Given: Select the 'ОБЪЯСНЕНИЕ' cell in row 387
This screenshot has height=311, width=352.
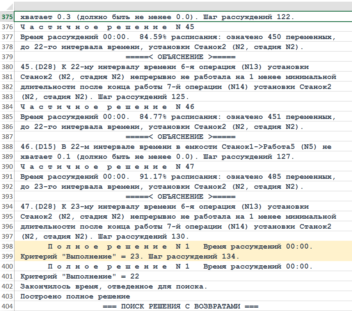Looking at the screenshot, I should coord(180,137).
